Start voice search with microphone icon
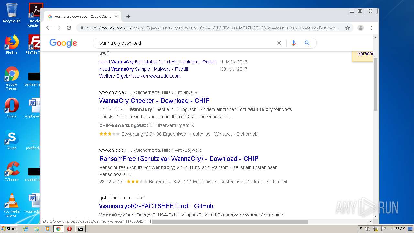Screen dimensions: 414x233 pos(294,43)
